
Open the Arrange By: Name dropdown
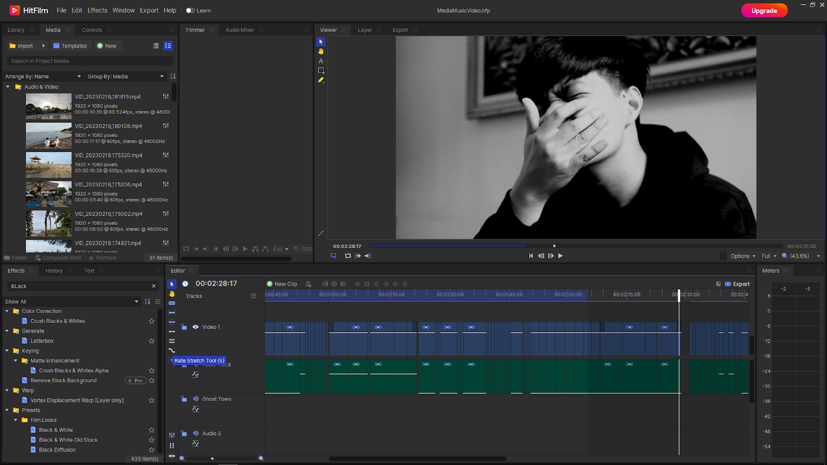(43, 76)
